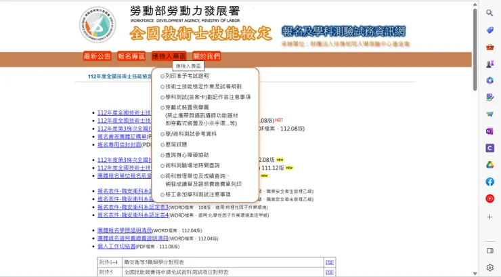The image size is (501, 277).
Task: Open the 報名專區 menu
Action: (131, 56)
